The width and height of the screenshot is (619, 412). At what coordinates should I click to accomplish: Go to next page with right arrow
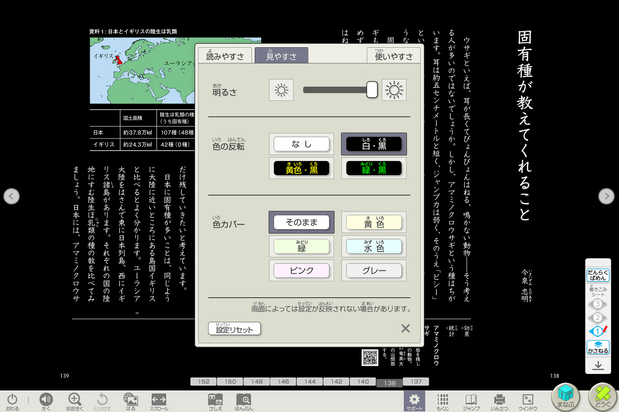pos(606,196)
